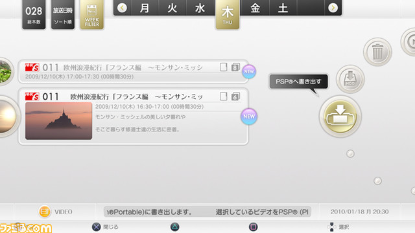Click the 2010/01/18 月 20:30 clock
415x233 pixels.
(359, 212)
